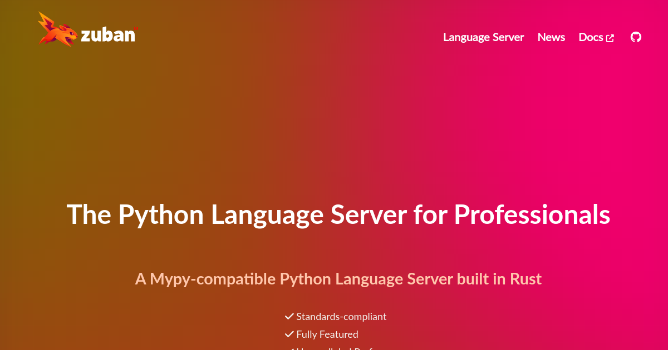
Task: Click the zuban brand name text
Action: [109, 35]
